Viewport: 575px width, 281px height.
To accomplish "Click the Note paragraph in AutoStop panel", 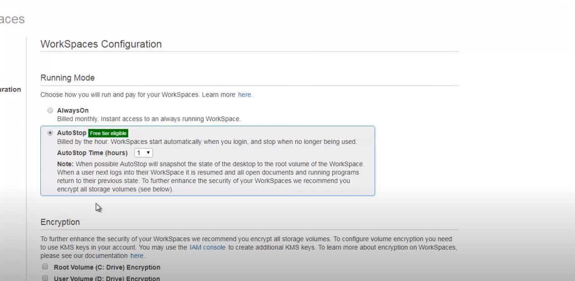I will [x=210, y=177].
